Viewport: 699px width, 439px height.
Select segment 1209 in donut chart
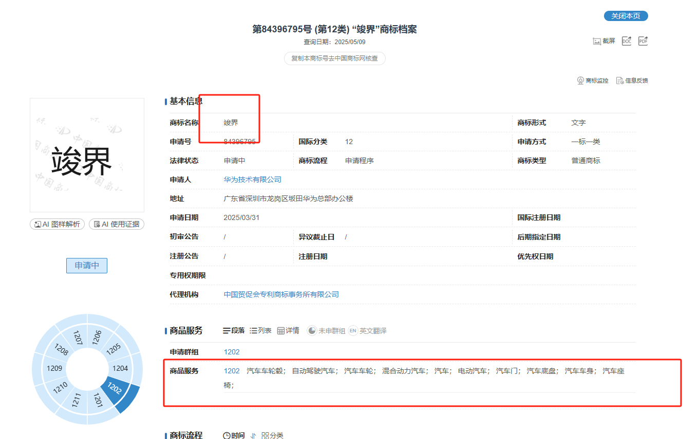coord(54,368)
